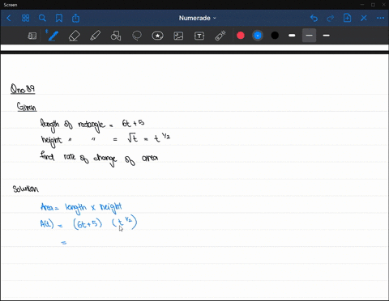Select the Image insert tool
Image resolution: width=389 pixels, height=301 pixels.
178,36
